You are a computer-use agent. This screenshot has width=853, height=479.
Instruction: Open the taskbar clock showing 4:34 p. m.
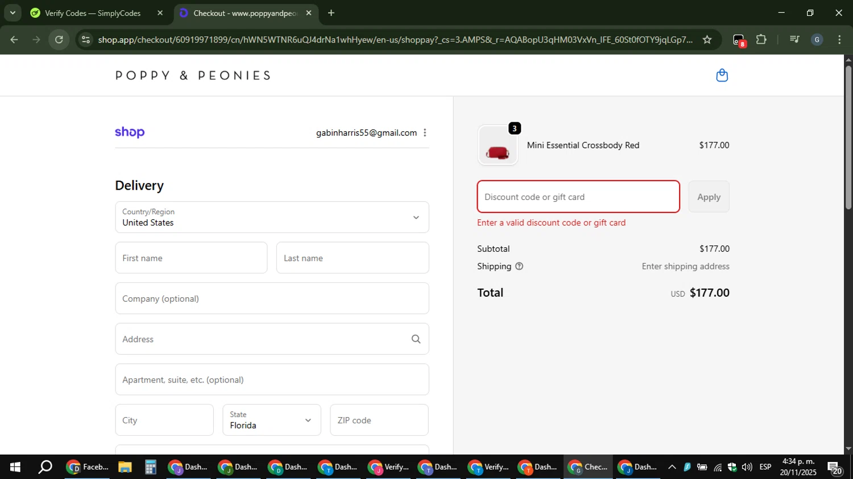coord(798,467)
